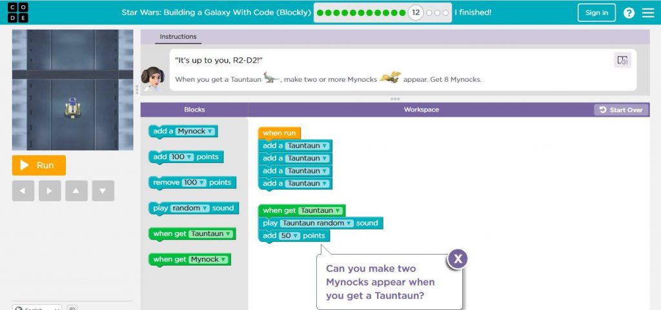This screenshot has height=310, width=661.
Task: Select the when run block
Action: (280, 133)
